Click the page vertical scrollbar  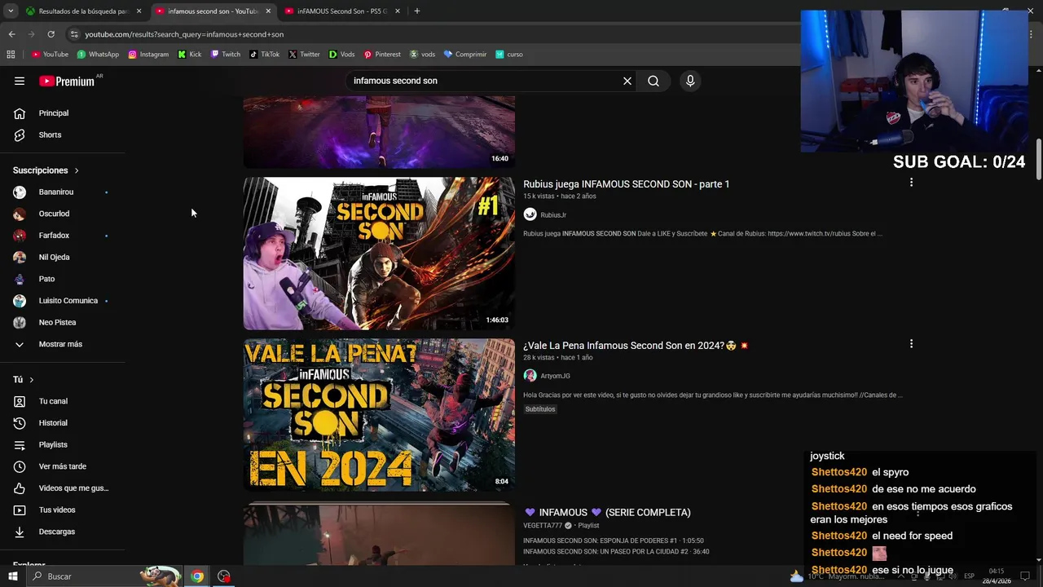pos(1038,159)
